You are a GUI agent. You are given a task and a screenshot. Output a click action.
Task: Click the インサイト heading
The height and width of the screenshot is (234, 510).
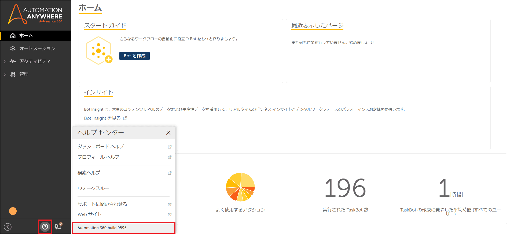tap(98, 92)
